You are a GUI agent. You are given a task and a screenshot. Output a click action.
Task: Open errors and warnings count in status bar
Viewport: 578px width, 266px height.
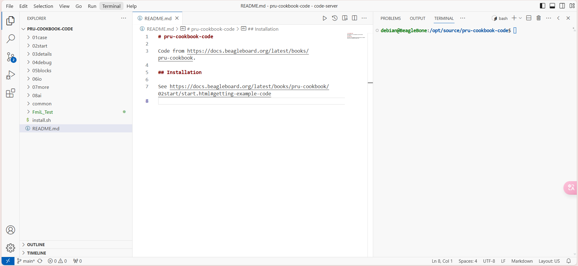[x=57, y=261]
